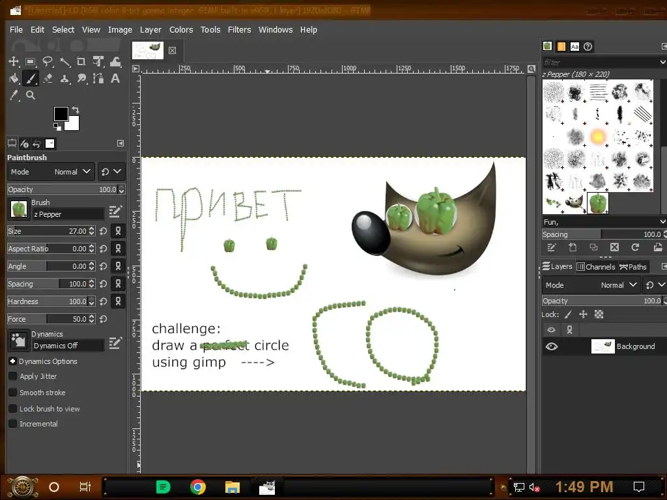The image size is (667, 500).
Task: Activate the Zoom magnifier tool
Action: click(x=31, y=96)
